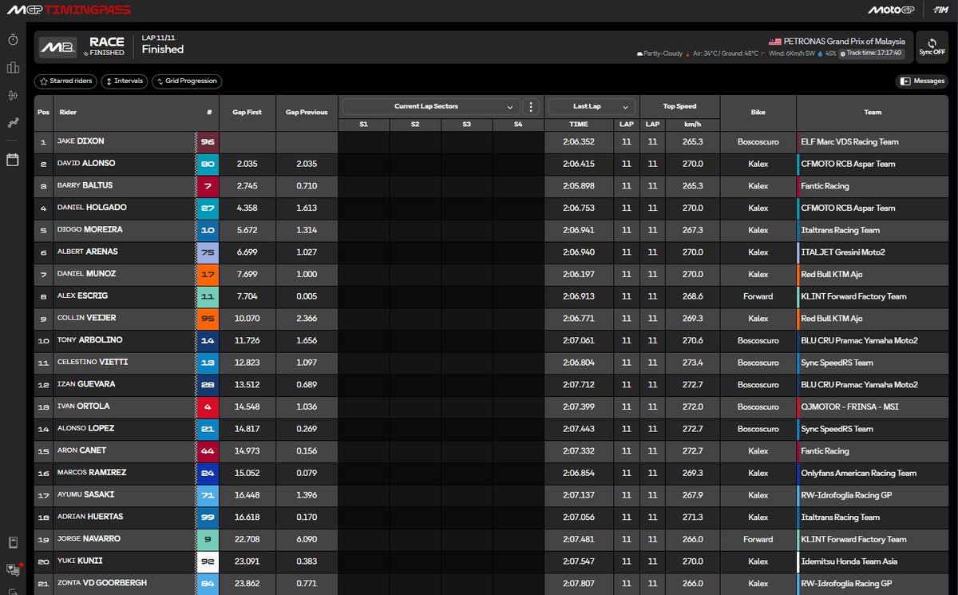The height and width of the screenshot is (595, 958).
Task: Click QJMOTOR - FRINSA - MSI team cell
Action: click(872, 407)
